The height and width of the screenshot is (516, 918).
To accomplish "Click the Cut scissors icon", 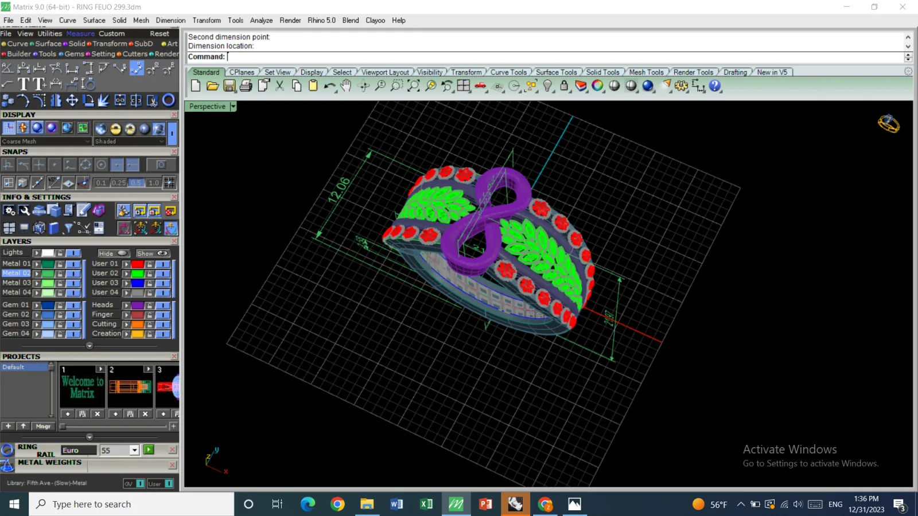I will pos(279,86).
